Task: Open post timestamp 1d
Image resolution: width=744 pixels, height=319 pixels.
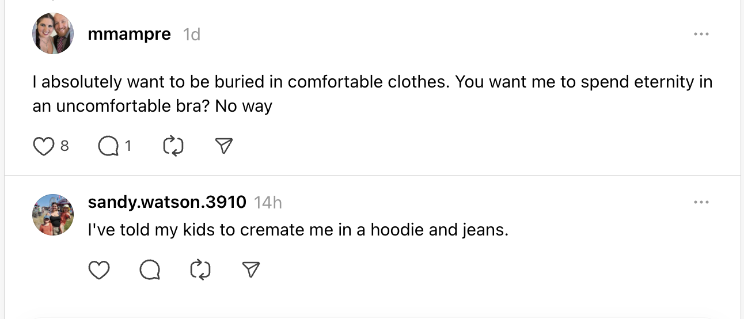Action: pyautogui.click(x=192, y=35)
